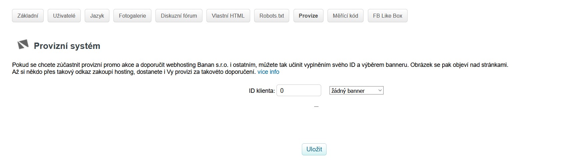Select the Diskuzní fórum tab
Viewport: 569px width, 163px height.
click(x=179, y=16)
